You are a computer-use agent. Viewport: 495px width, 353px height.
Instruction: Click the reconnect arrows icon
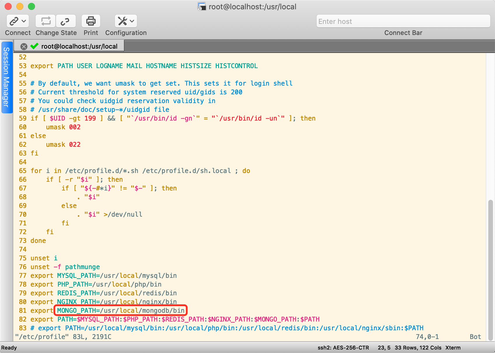[x=45, y=21]
